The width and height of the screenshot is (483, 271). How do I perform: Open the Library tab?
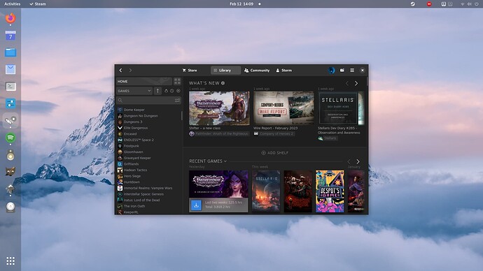pos(225,71)
